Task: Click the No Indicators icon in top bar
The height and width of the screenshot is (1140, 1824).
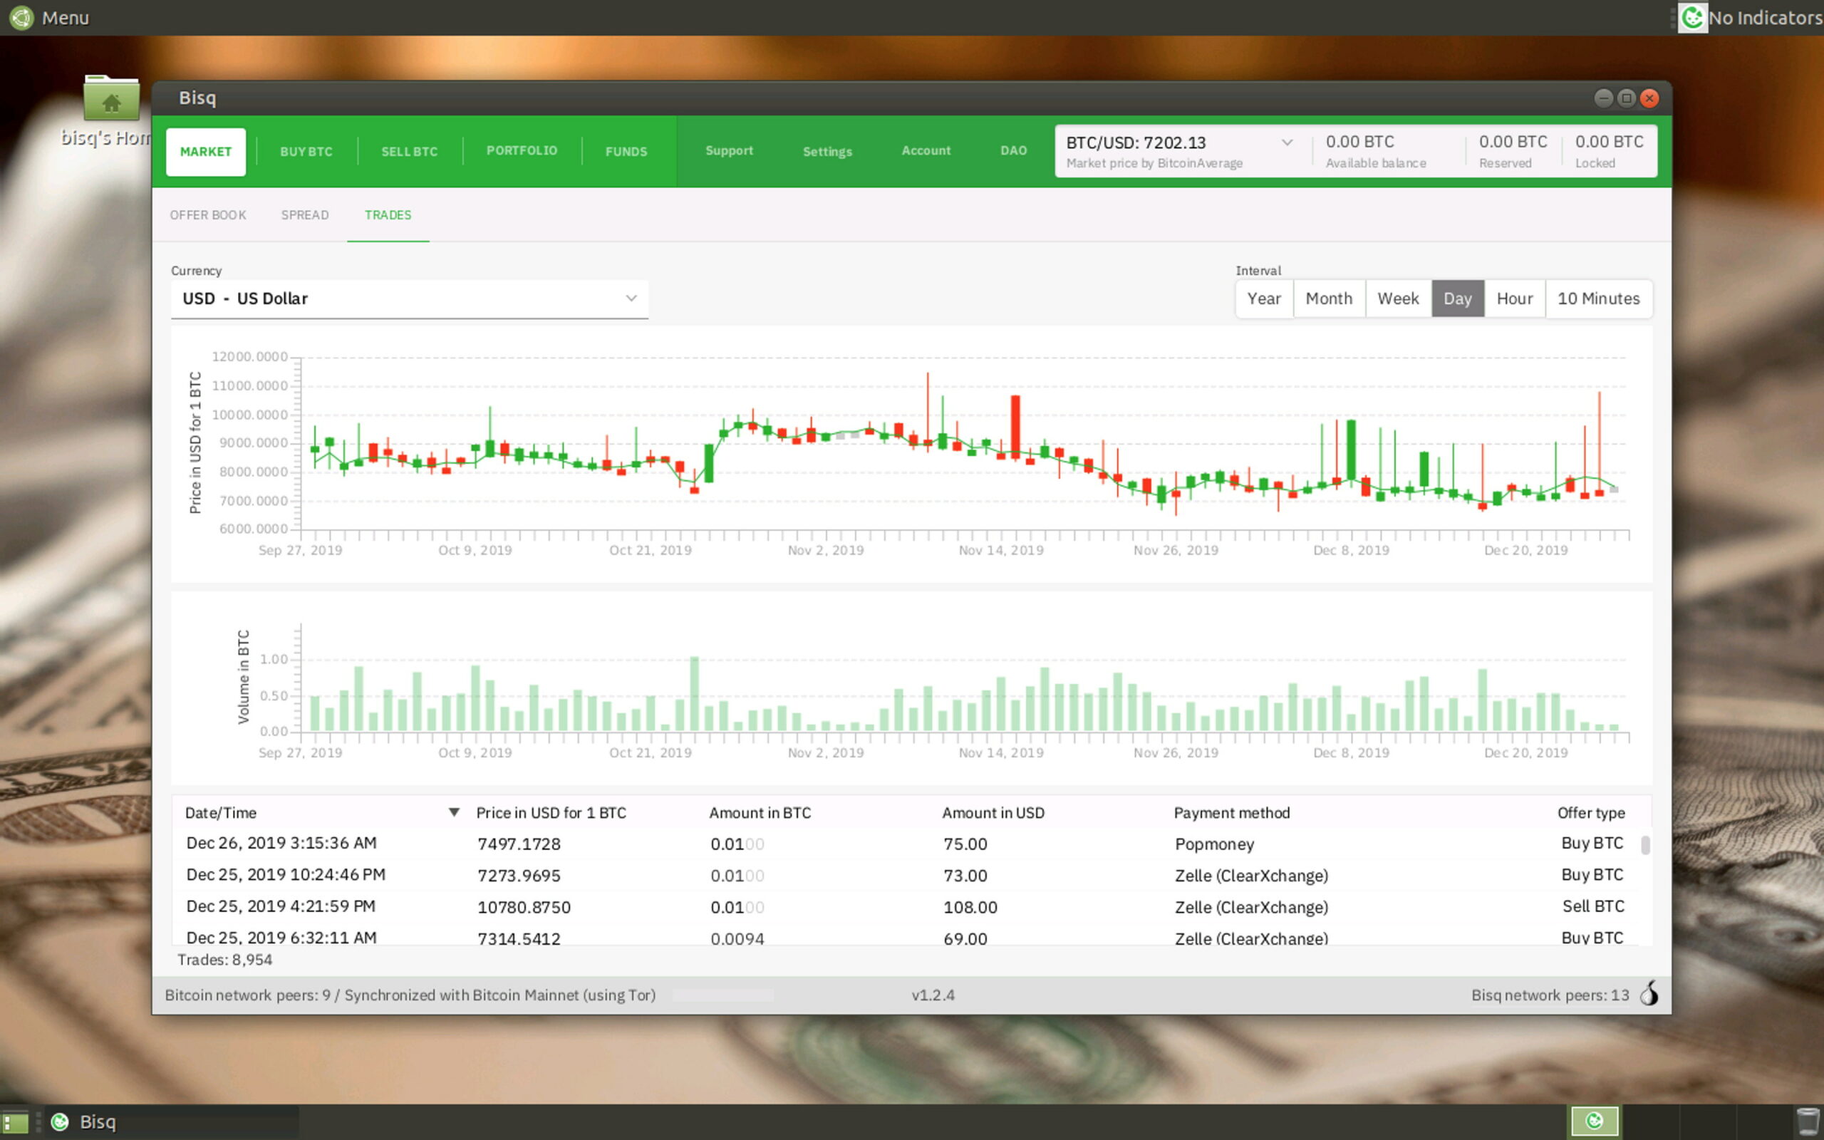Action: (x=1692, y=17)
